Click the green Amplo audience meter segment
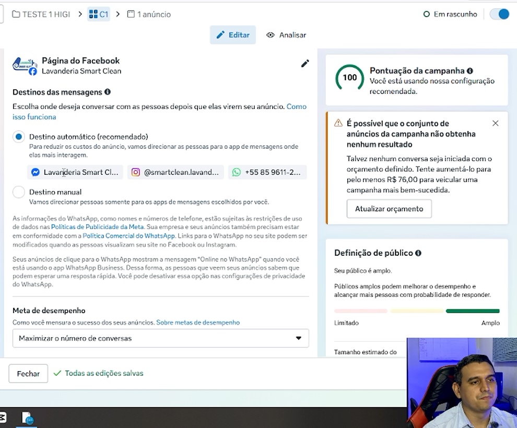Image resolution: width=517 pixels, height=428 pixels. (473, 311)
